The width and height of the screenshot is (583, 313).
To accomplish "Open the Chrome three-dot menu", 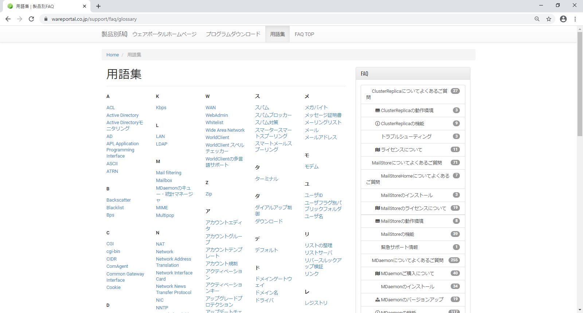I will pos(575,19).
